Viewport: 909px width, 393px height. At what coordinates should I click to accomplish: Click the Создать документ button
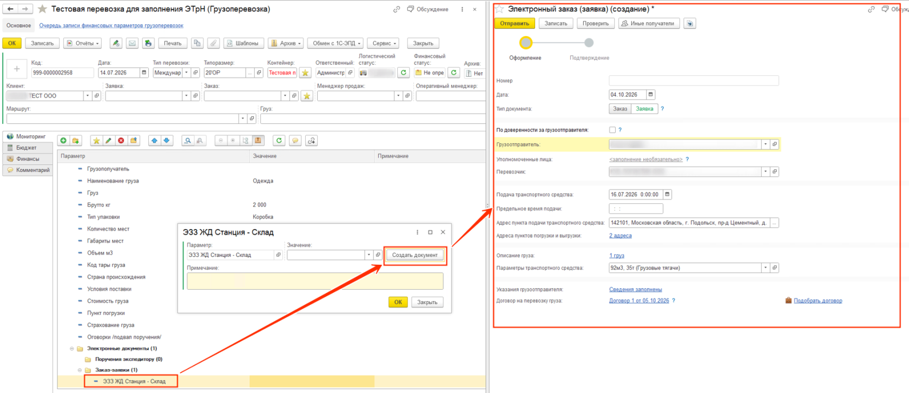click(x=415, y=255)
